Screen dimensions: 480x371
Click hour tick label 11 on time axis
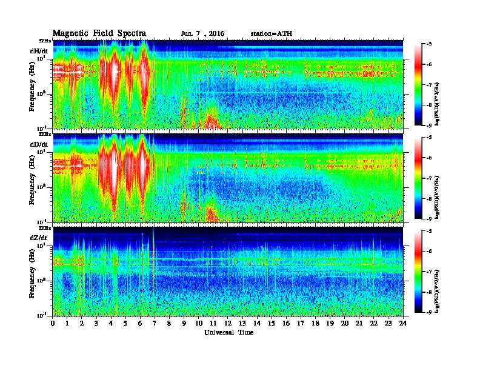[x=213, y=323]
